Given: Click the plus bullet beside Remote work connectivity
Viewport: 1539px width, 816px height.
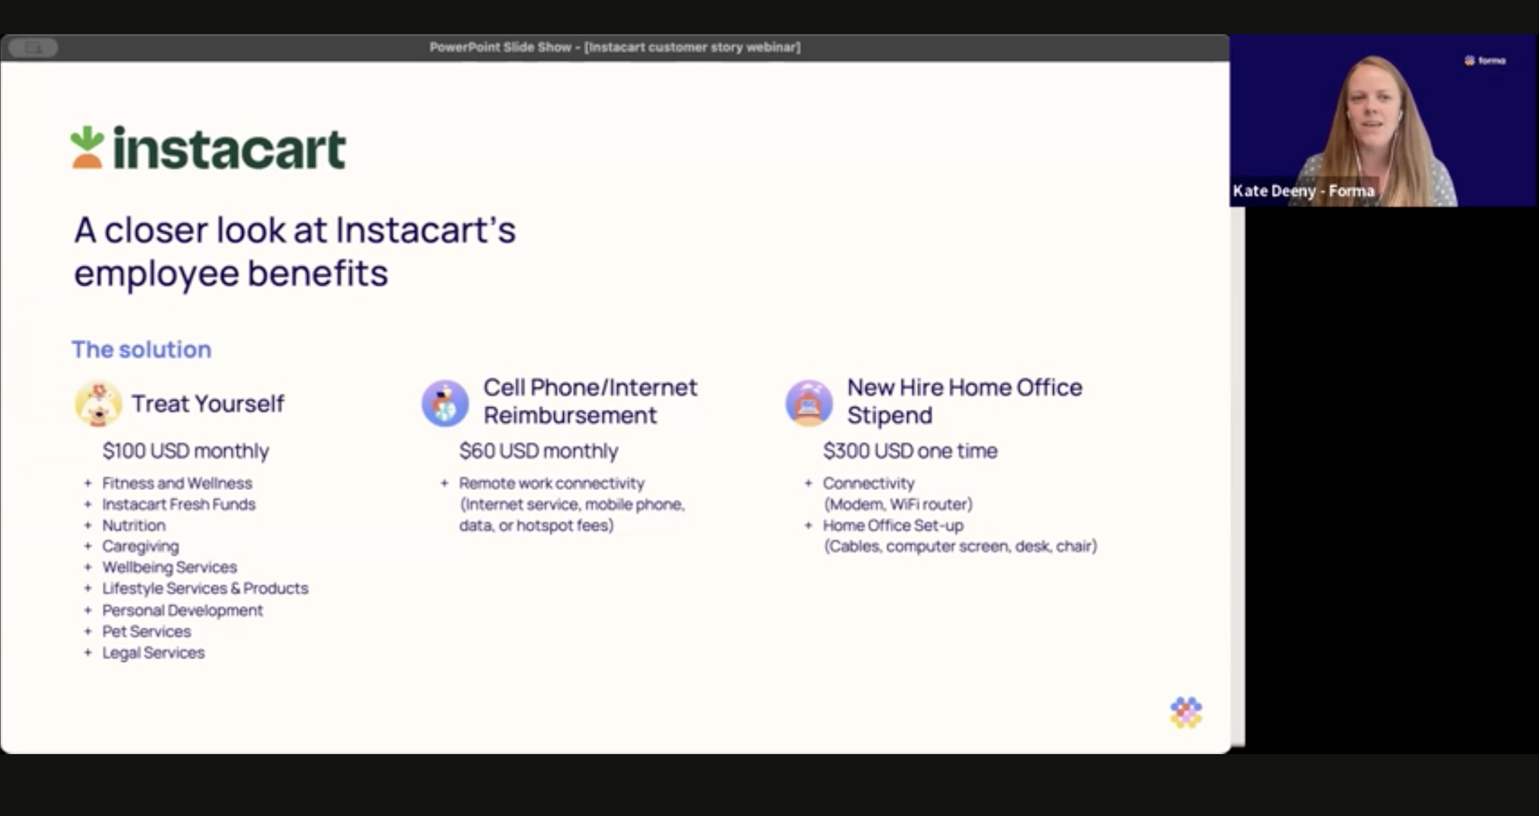Looking at the screenshot, I should [x=445, y=483].
